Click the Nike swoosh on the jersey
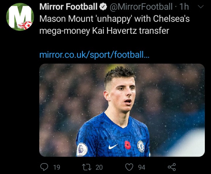 pos(113,146)
